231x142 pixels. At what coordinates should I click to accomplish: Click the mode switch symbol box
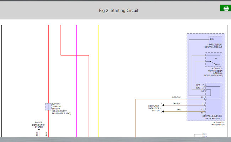click(214, 60)
